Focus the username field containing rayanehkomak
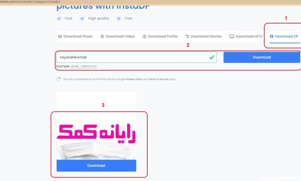This screenshot has height=181, width=301. pyautogui.click(x=137, y=57)
